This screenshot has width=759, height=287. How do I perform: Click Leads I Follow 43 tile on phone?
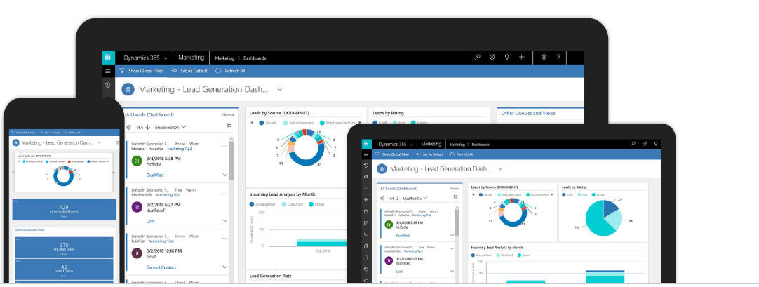(64, 269)
